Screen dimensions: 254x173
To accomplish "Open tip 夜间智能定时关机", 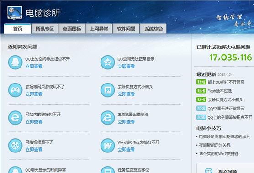I will (215, 145).
